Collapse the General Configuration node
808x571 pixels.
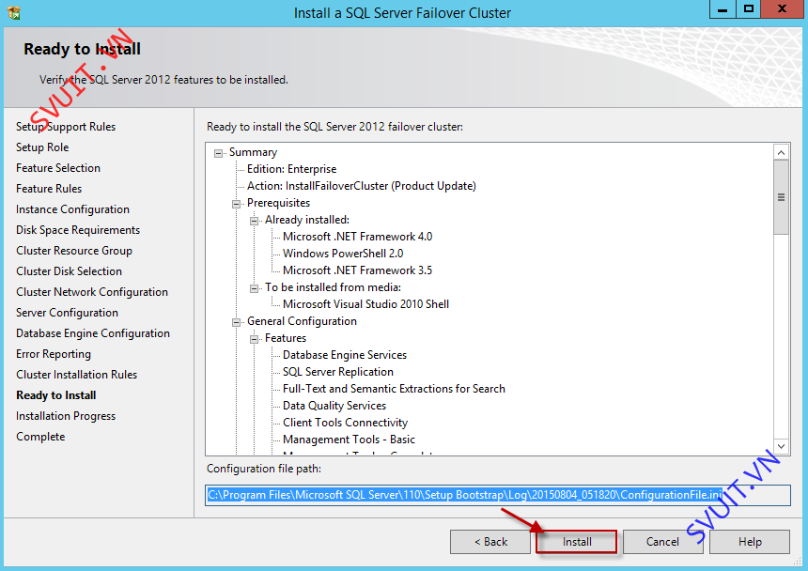pyautogui.click(x=236, y=322)
